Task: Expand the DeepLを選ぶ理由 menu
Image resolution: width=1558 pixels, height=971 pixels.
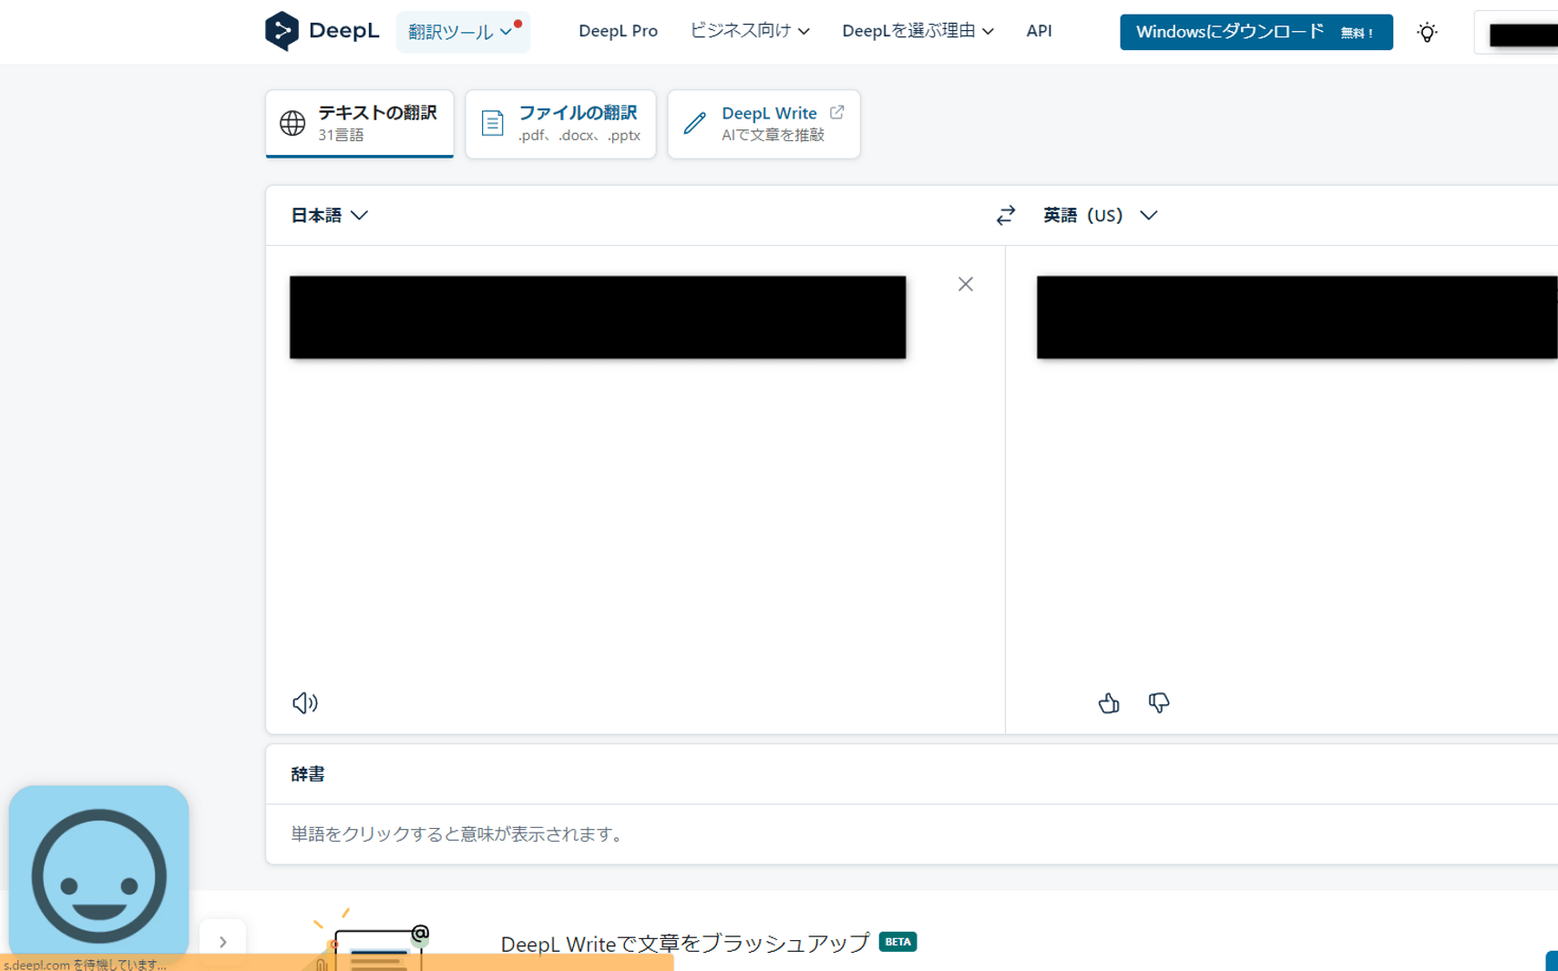Action: point(917,31)
